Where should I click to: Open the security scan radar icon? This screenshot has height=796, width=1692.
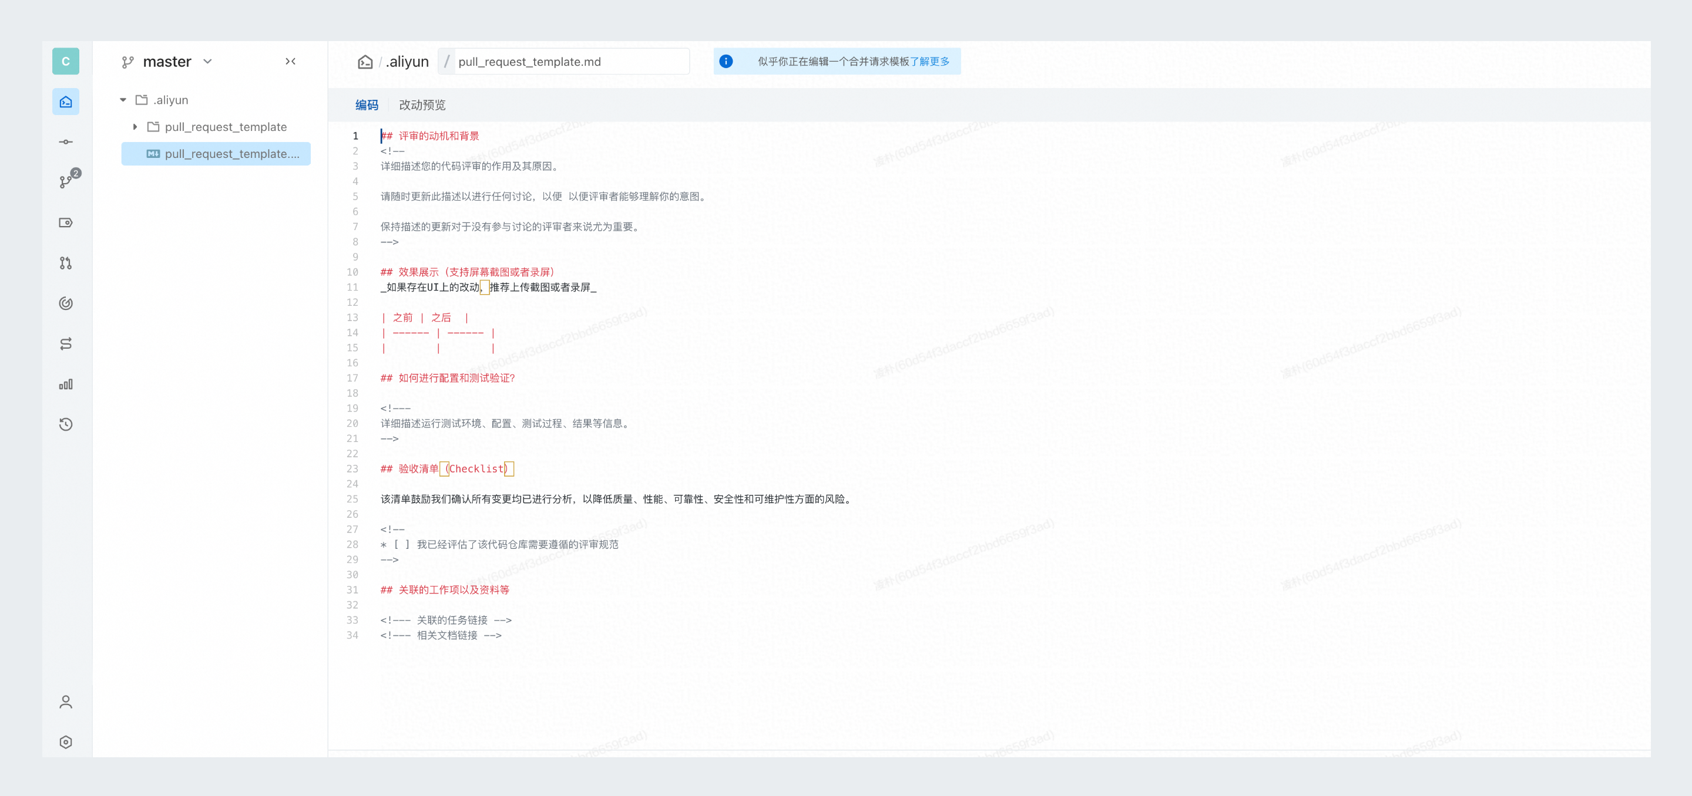(x=66, y=303)
